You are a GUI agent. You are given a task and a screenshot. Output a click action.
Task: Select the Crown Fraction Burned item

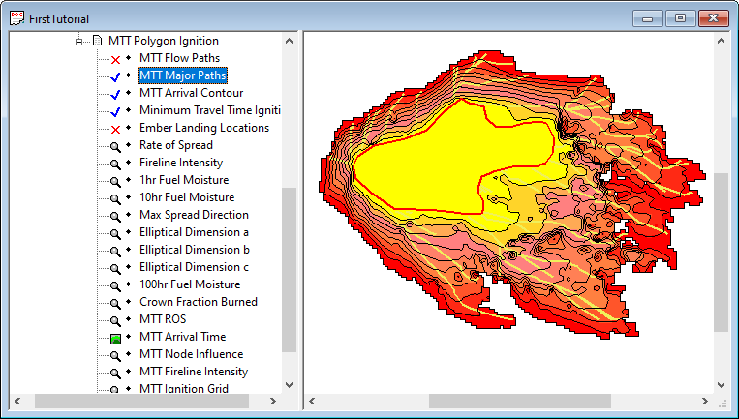[198, 302]
